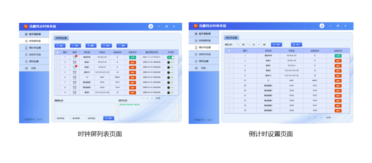Go to previous page arrow in left window pagination

142,98
